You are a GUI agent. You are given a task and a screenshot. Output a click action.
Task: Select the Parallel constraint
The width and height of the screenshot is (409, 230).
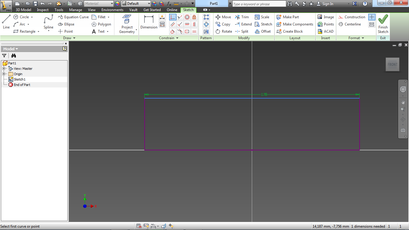173,24
